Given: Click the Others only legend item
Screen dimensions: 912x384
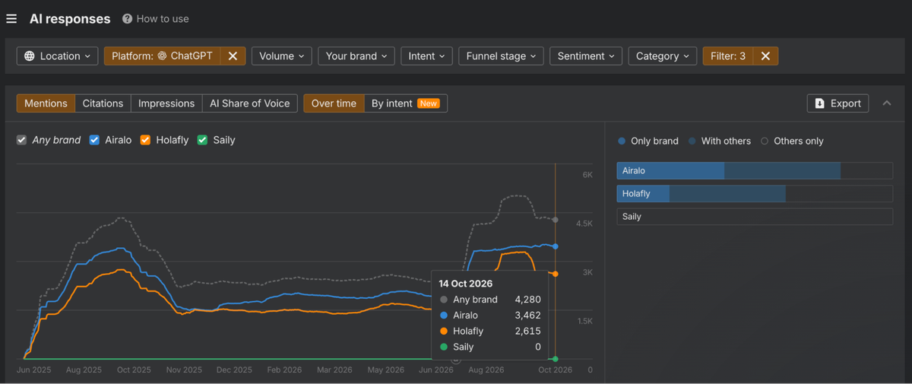Looking at the screenshot, I should (792, 141).
